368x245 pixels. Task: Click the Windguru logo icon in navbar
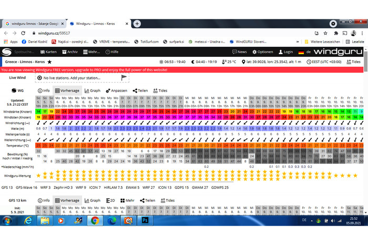coord(6,52)
